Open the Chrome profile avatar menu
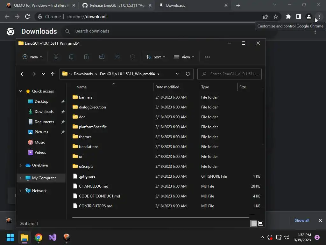Viewport: 326px width, 245px height. [x=309, y=17]
